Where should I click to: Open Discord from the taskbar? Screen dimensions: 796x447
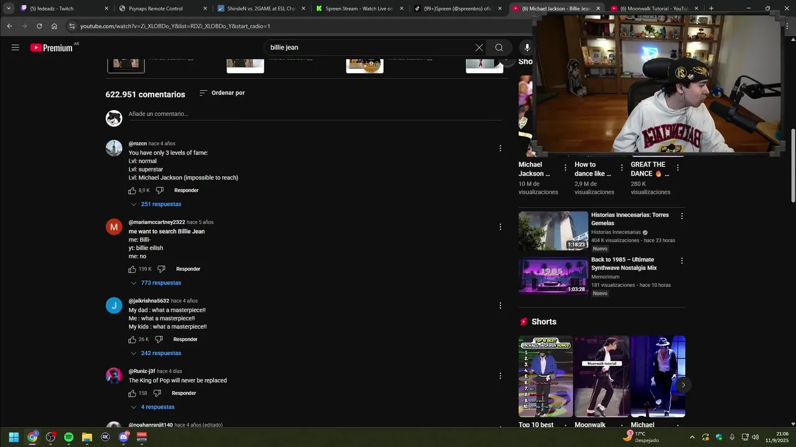123,437
